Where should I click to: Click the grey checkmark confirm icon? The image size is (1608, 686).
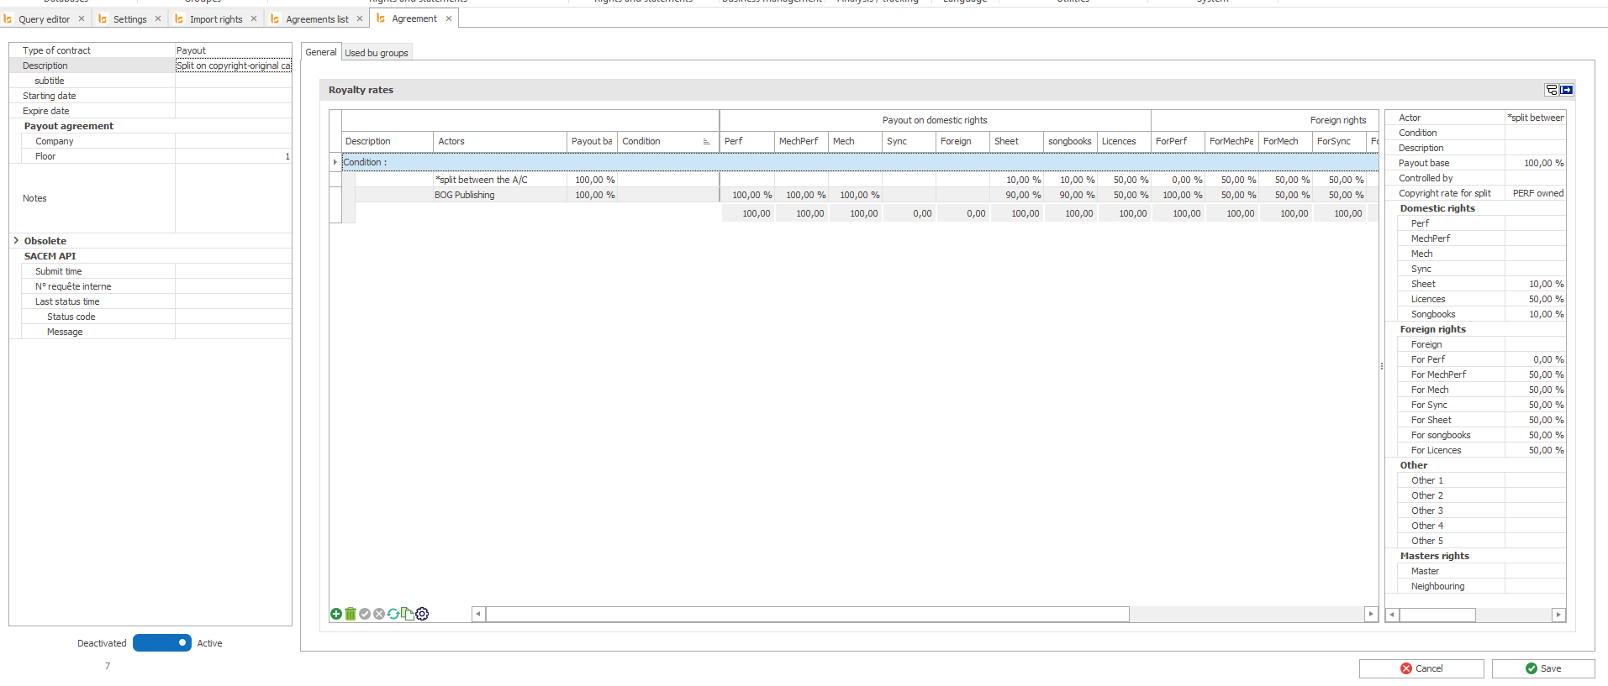[x=365, y=614]
